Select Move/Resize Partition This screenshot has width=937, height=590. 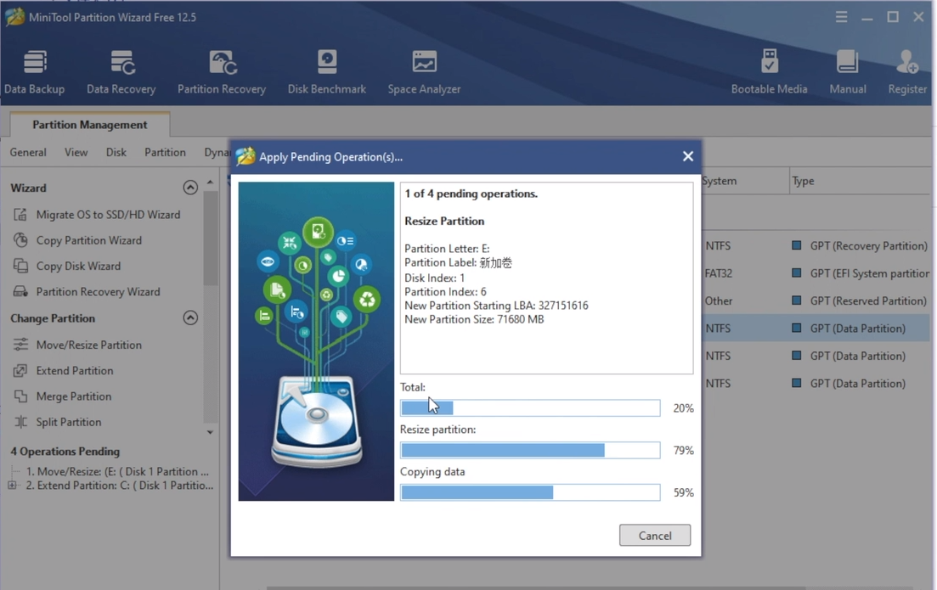pos(89,345)
